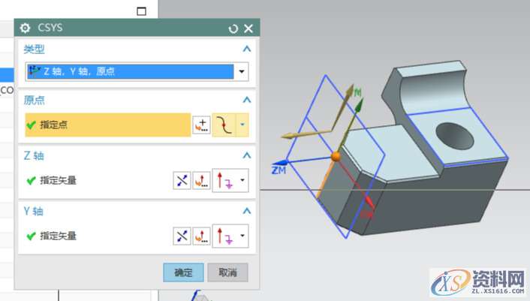Reset the CSYS dialog with the refresh icon

point(233,29)
